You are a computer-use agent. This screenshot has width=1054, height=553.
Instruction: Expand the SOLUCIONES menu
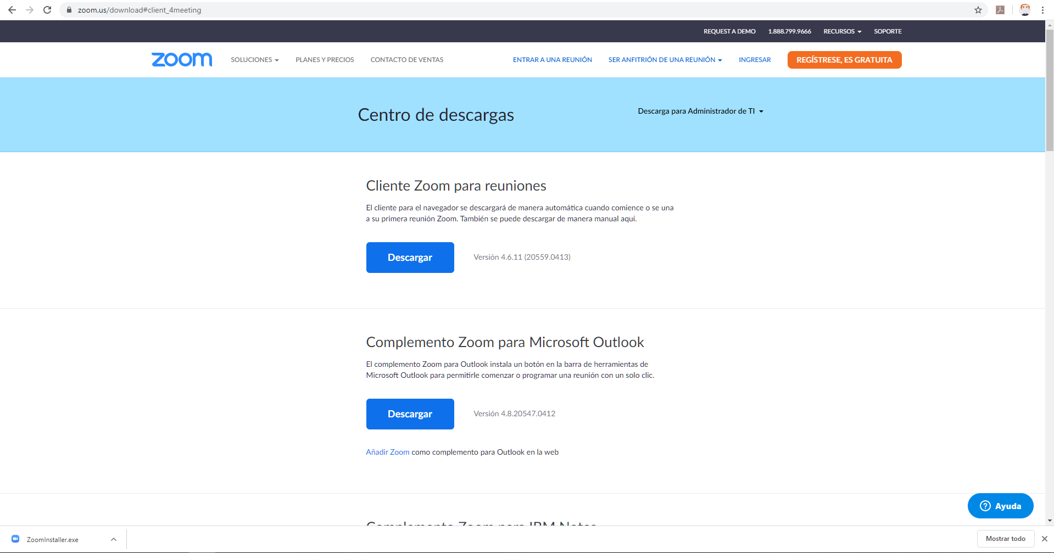tap(255, 60)
